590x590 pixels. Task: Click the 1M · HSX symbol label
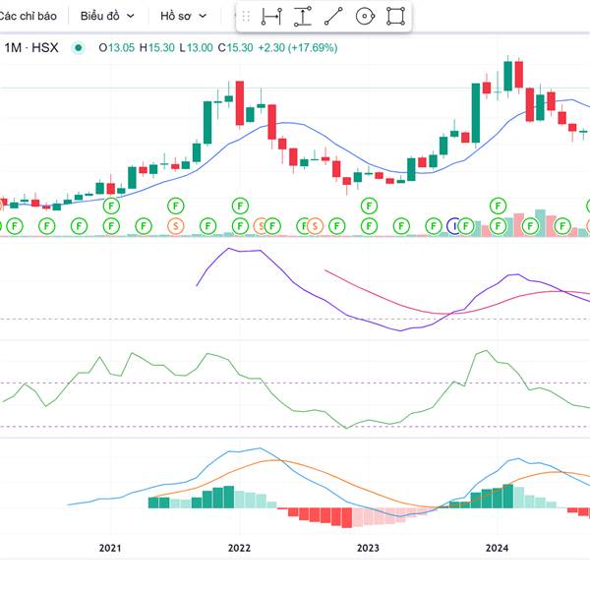[31, 48]
